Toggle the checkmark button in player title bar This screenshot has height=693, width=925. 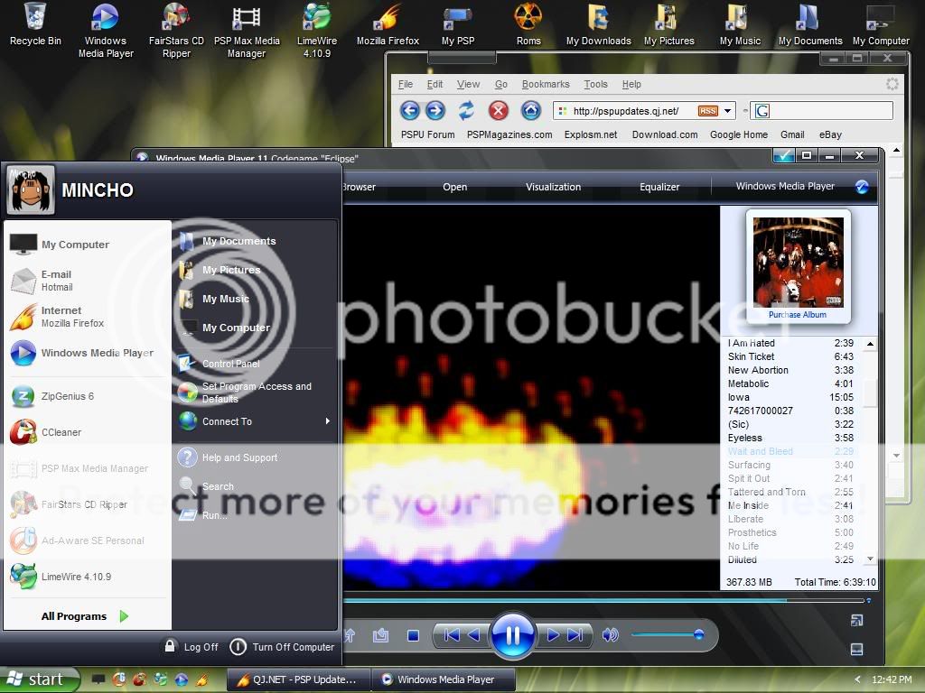(x=783, y=156)
